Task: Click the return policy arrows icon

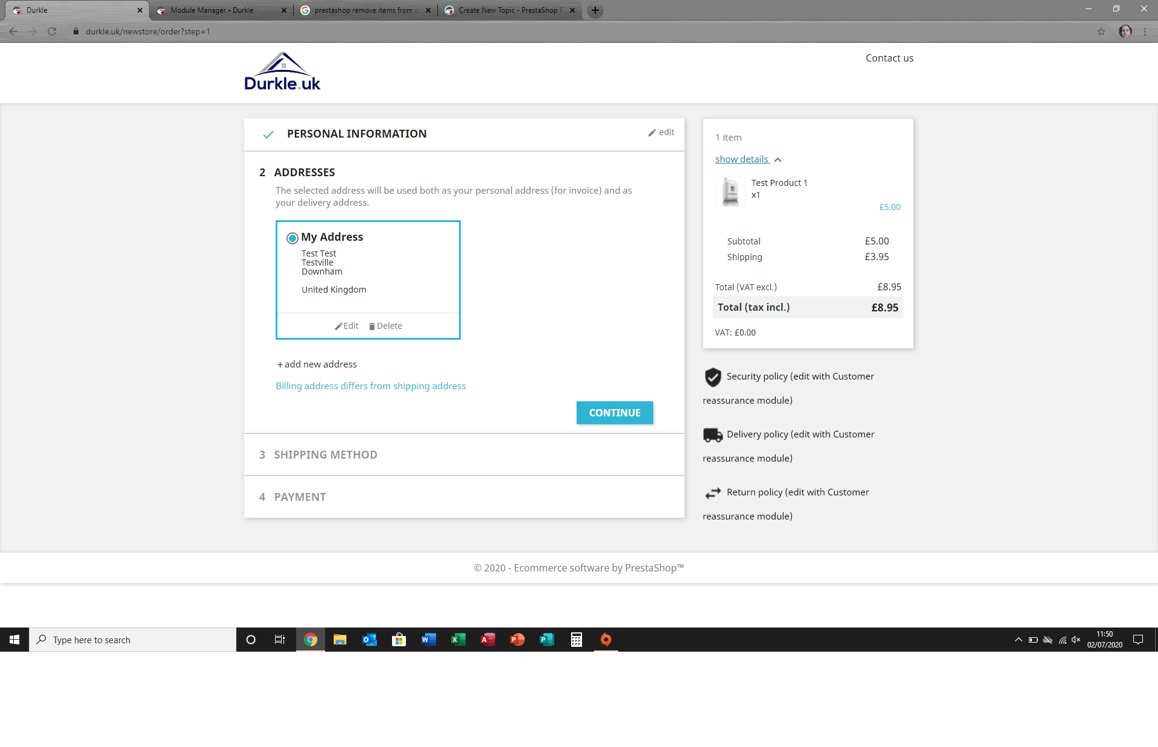Action: pos(713,493)
